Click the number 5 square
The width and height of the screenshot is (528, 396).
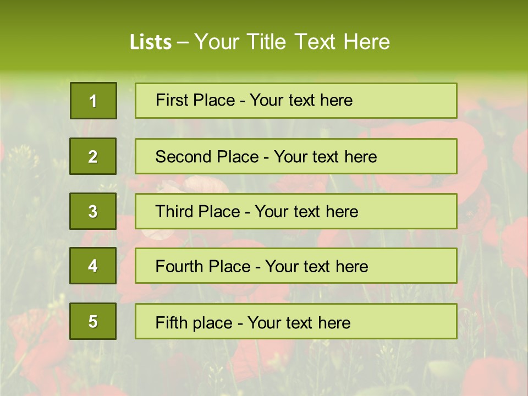point(93,321)
